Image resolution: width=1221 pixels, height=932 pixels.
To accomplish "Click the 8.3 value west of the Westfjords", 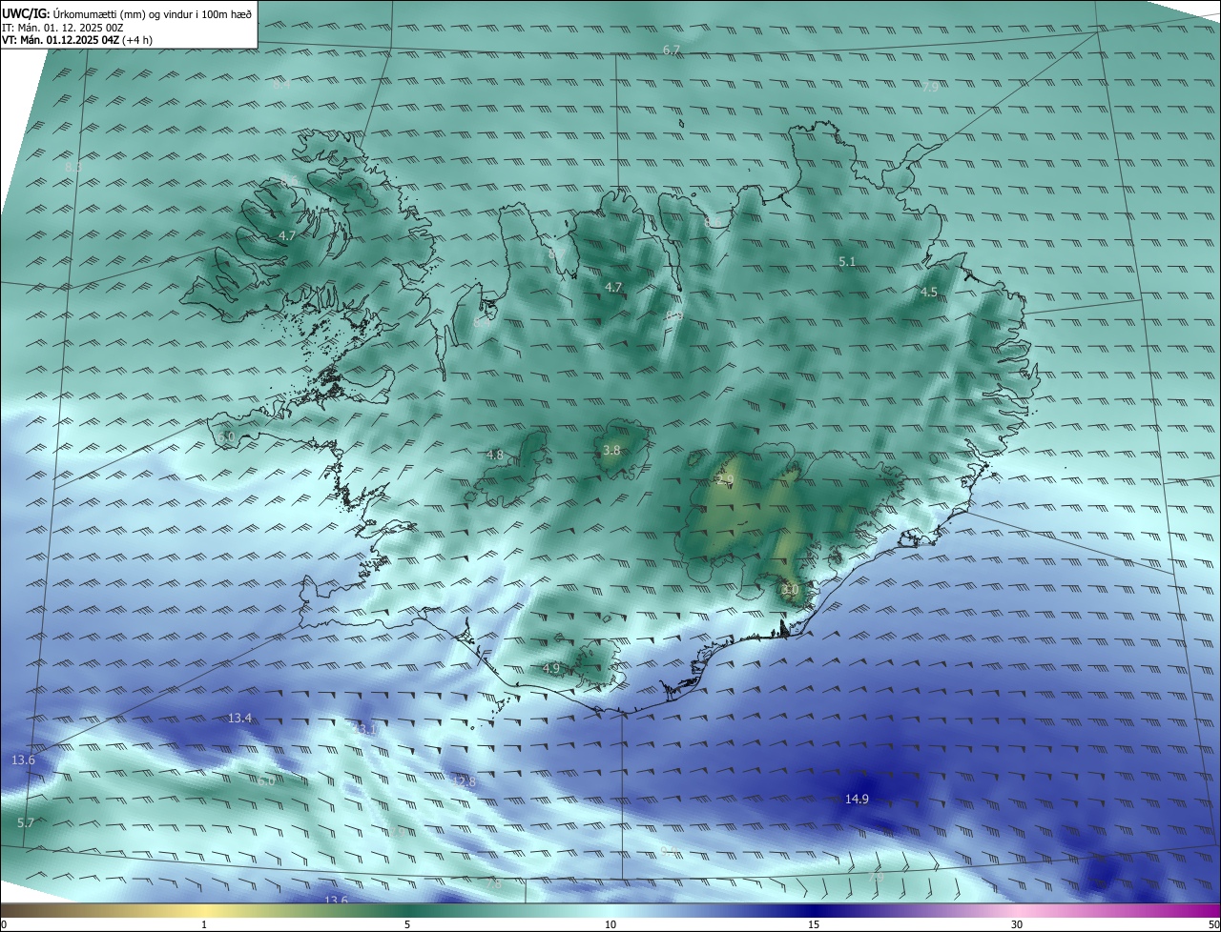I will coord(73,167).
